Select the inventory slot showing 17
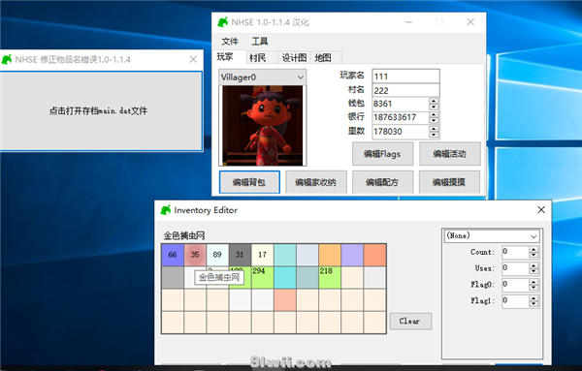This screenshot has height=371, width=582. pyautogui.click(x=263, y=255)
